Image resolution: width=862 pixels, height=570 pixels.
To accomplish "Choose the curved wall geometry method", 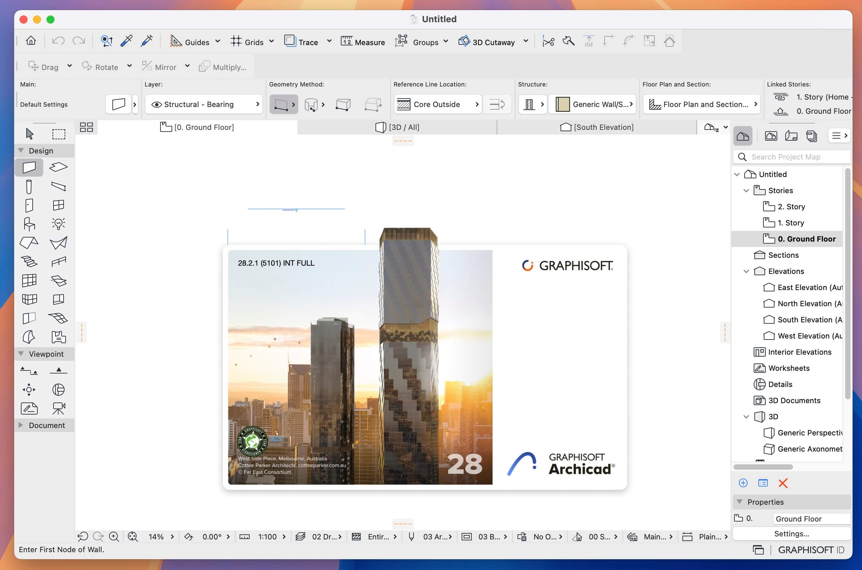I will click(x=311, y=104).
